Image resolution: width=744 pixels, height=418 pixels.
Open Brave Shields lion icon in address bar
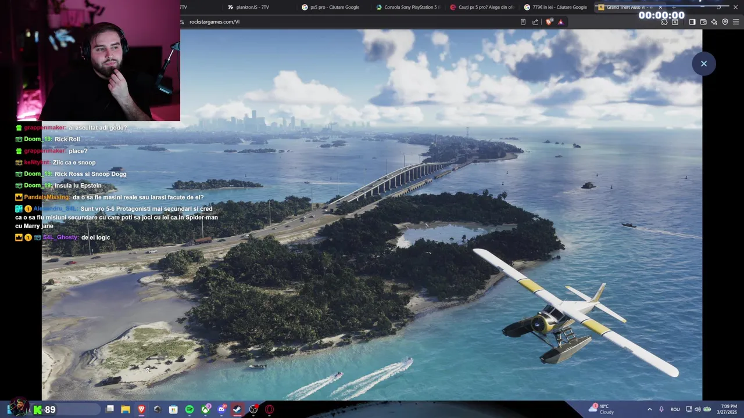pyautogui.click(x=549, y=22)
